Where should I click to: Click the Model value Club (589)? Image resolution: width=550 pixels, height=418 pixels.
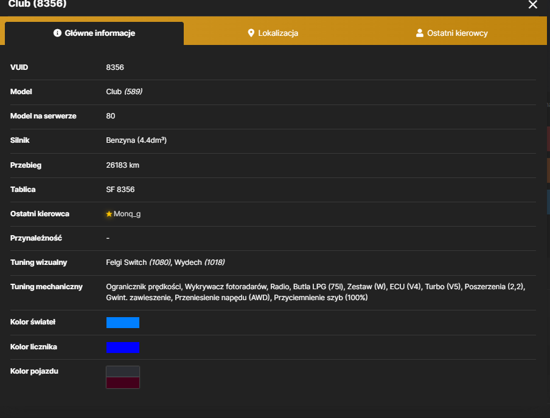pos(124,92)
